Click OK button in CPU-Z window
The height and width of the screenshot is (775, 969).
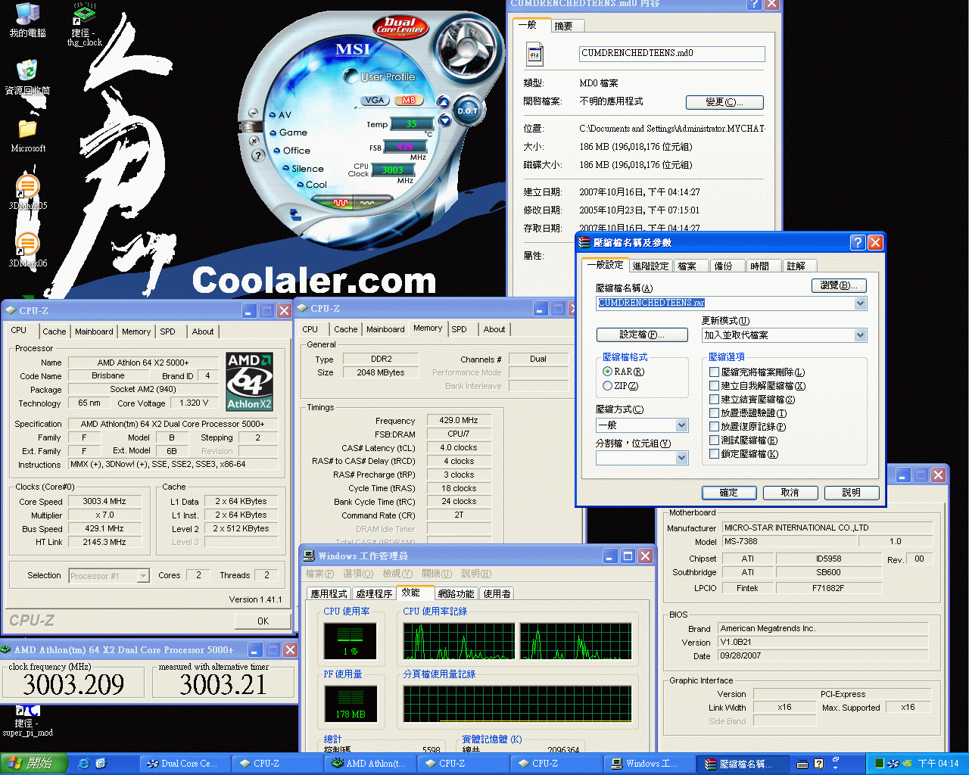point(263,621)
